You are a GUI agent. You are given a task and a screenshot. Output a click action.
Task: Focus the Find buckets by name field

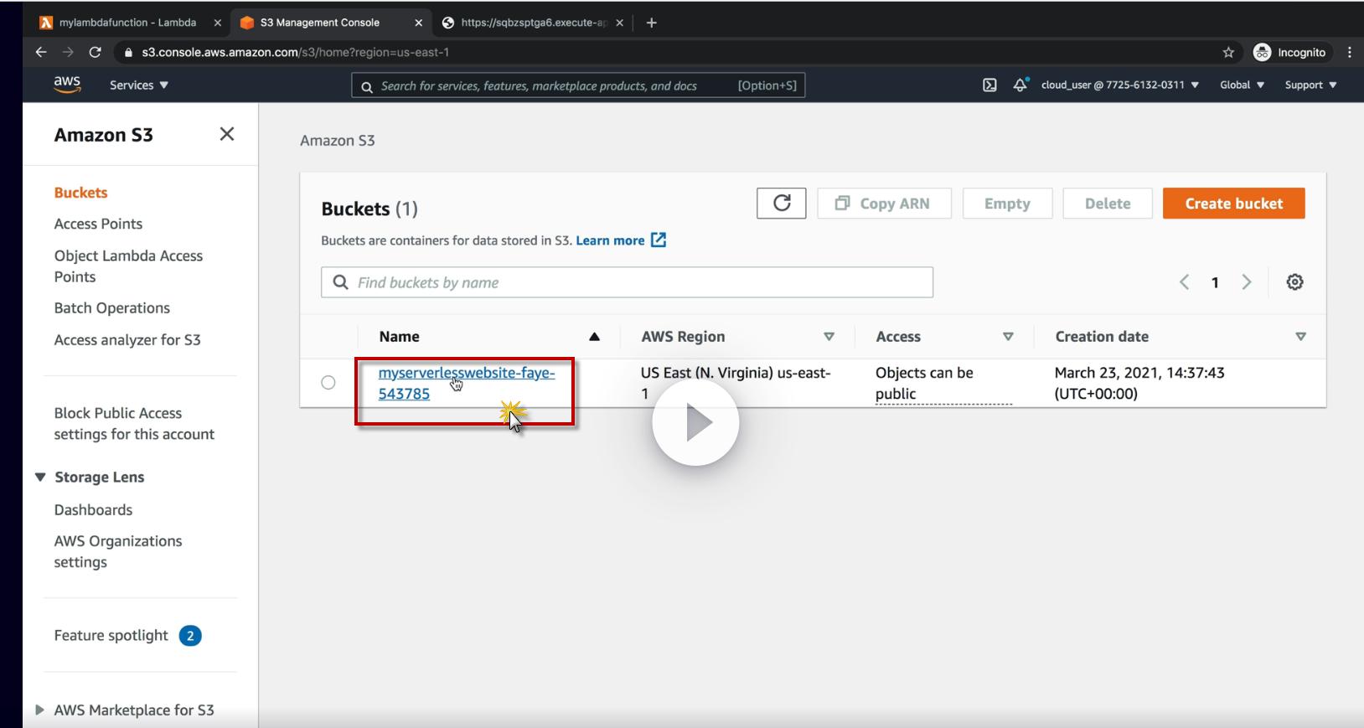click(x=627, y=282)
